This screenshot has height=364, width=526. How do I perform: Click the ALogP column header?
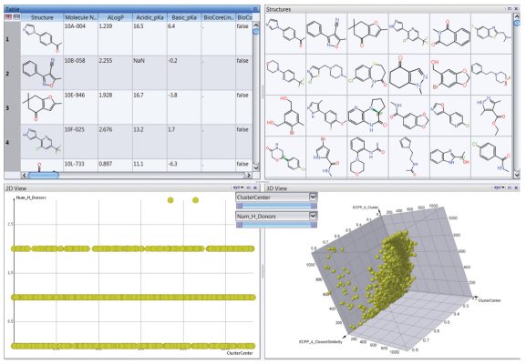pos(115,17)
